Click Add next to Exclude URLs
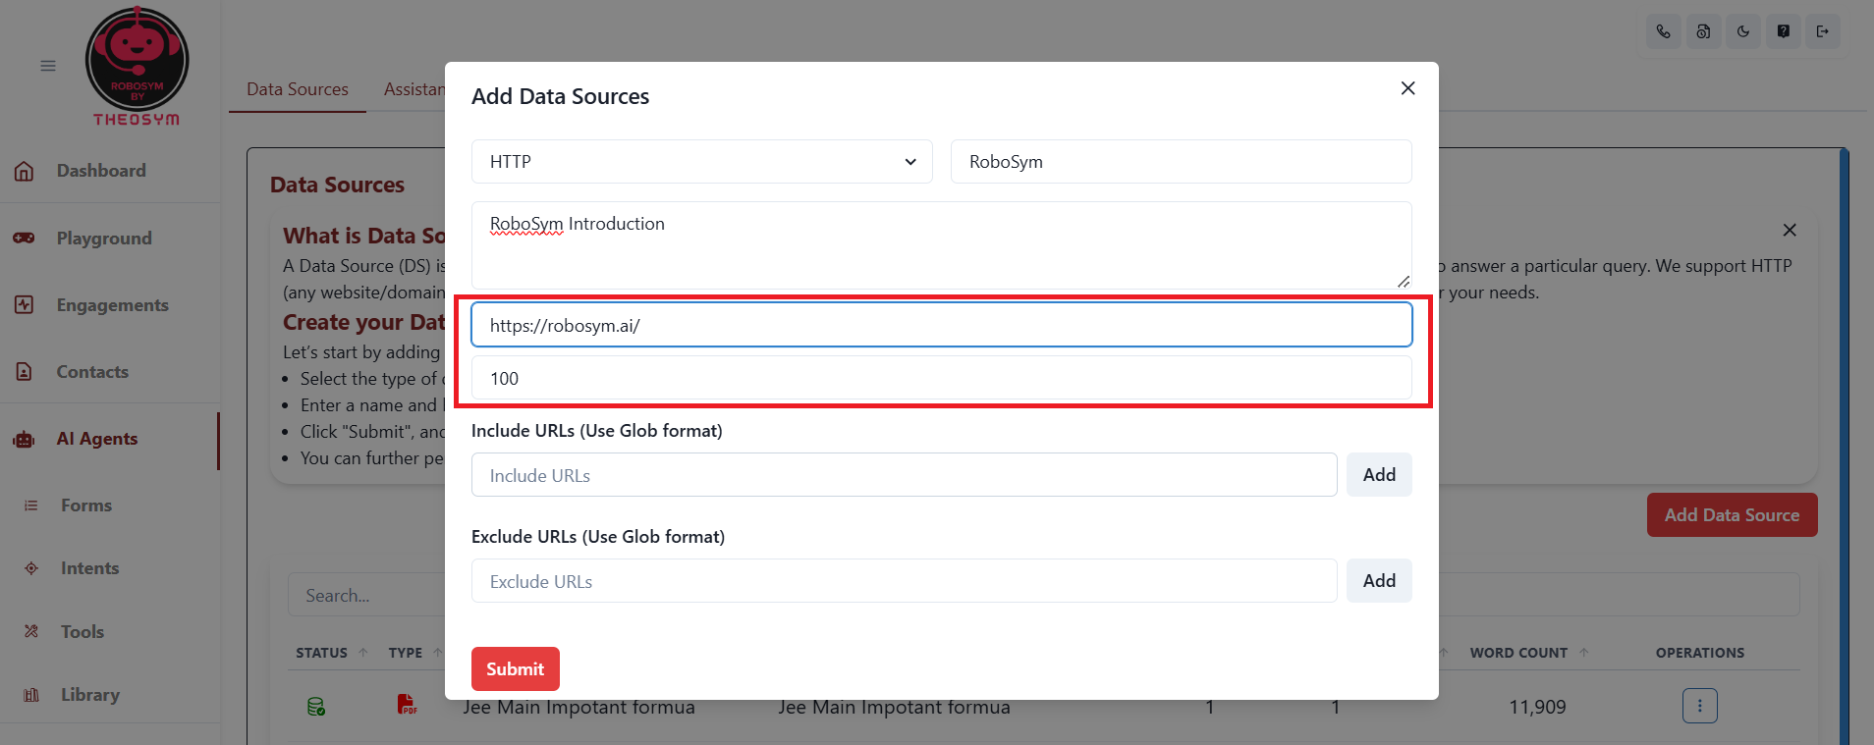The width and height of the screenshot is (1874, 745). click(x=1379, y=581)
